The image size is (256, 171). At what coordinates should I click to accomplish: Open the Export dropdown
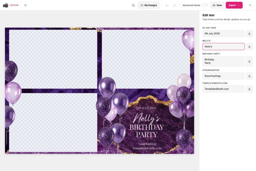tap(234, 5)
